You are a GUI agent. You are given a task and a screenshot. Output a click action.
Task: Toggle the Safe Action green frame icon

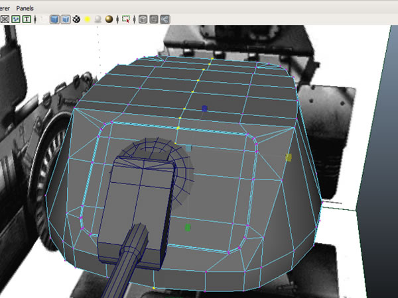click(16, 19)
